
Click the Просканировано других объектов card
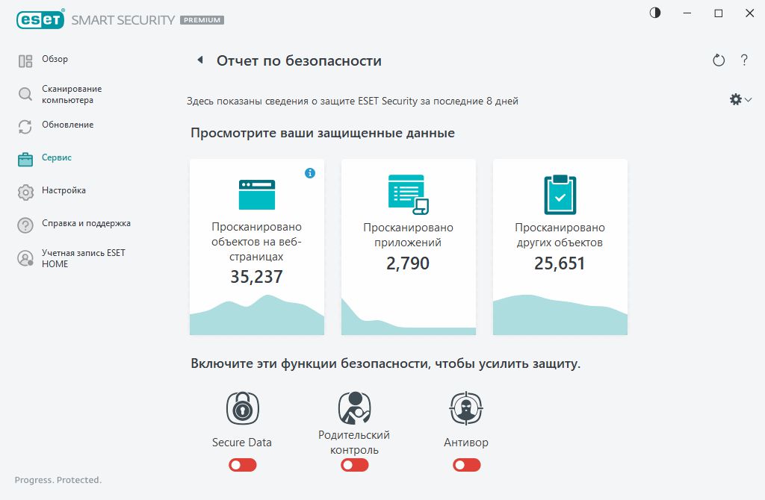tap(560, 246)
